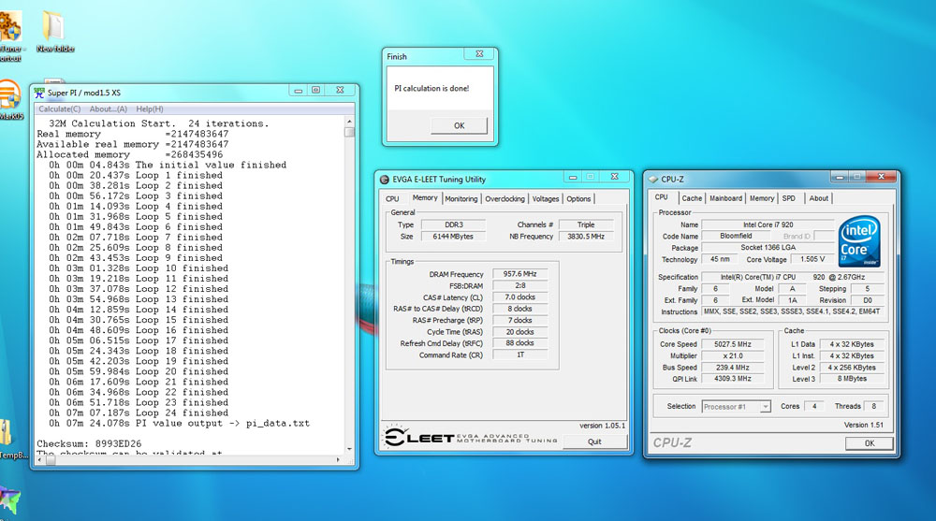Click the PI calculation is done message
This screenshot has height=521, width=936.
(x=431, y=88)
